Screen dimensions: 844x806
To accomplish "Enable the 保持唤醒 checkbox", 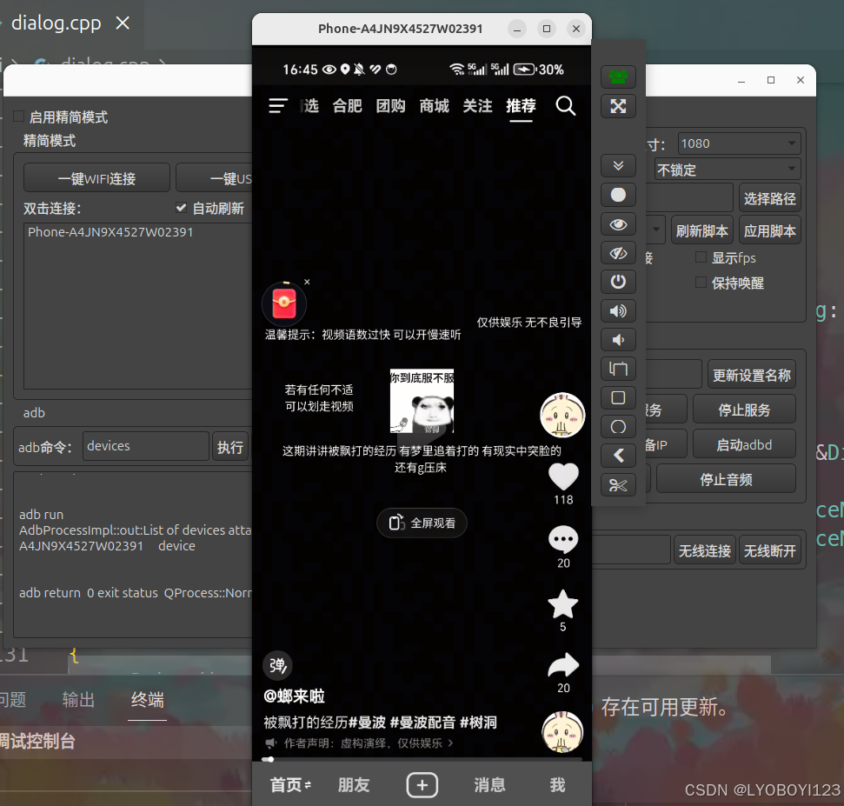I will tap(701, 282).
